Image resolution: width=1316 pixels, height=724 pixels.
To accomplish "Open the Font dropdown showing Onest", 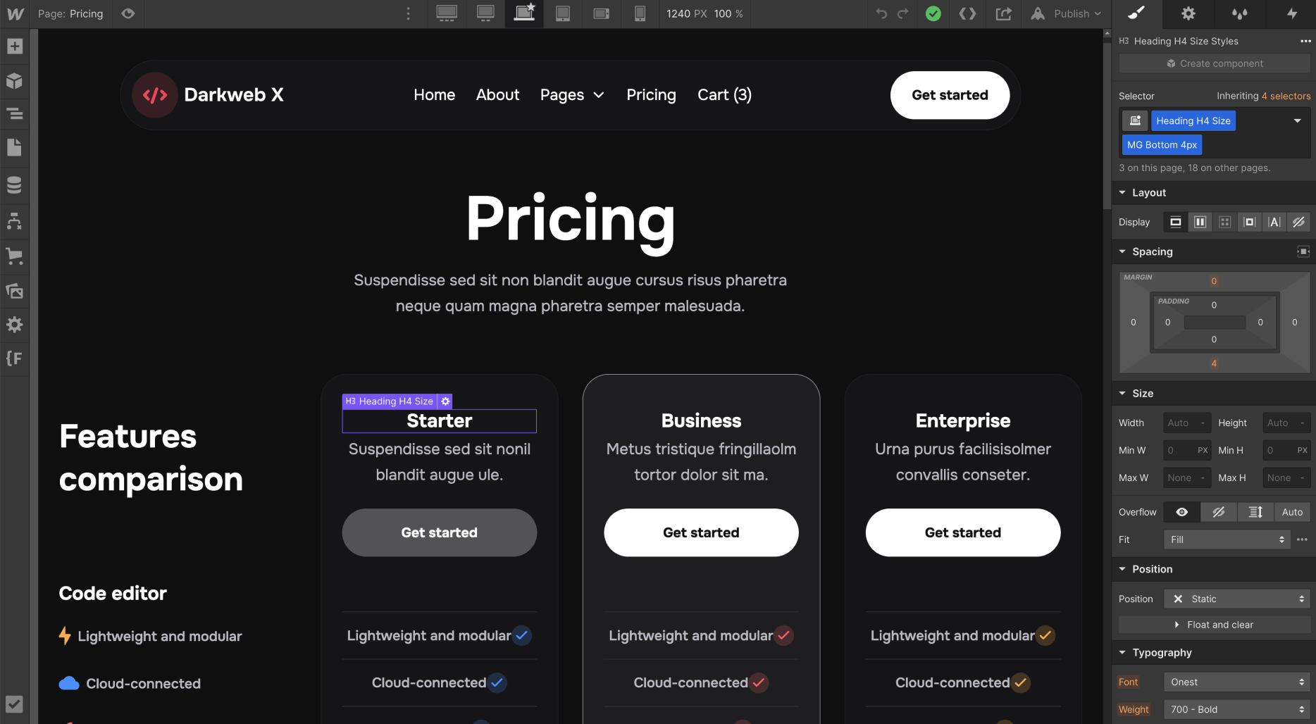I will (1236, 682).
